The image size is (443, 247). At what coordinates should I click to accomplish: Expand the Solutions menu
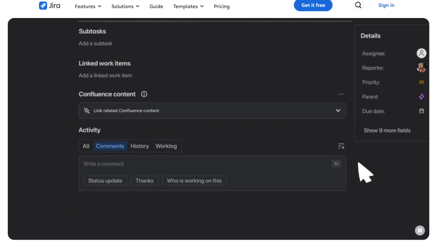125,6
